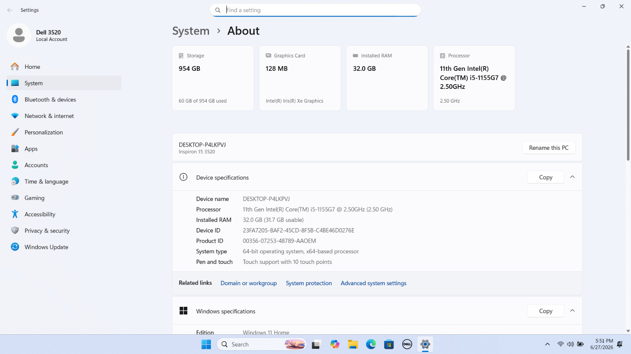Click the Dell 3520 account avatar
Screen dimensions: 631x354
pos(19,35)
